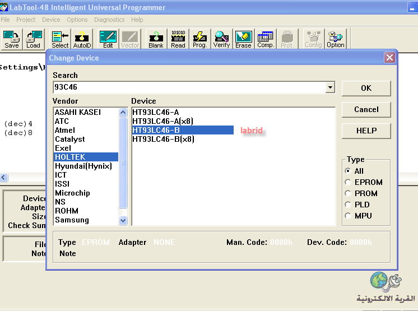Click the Cancel button

coord(366,109)
